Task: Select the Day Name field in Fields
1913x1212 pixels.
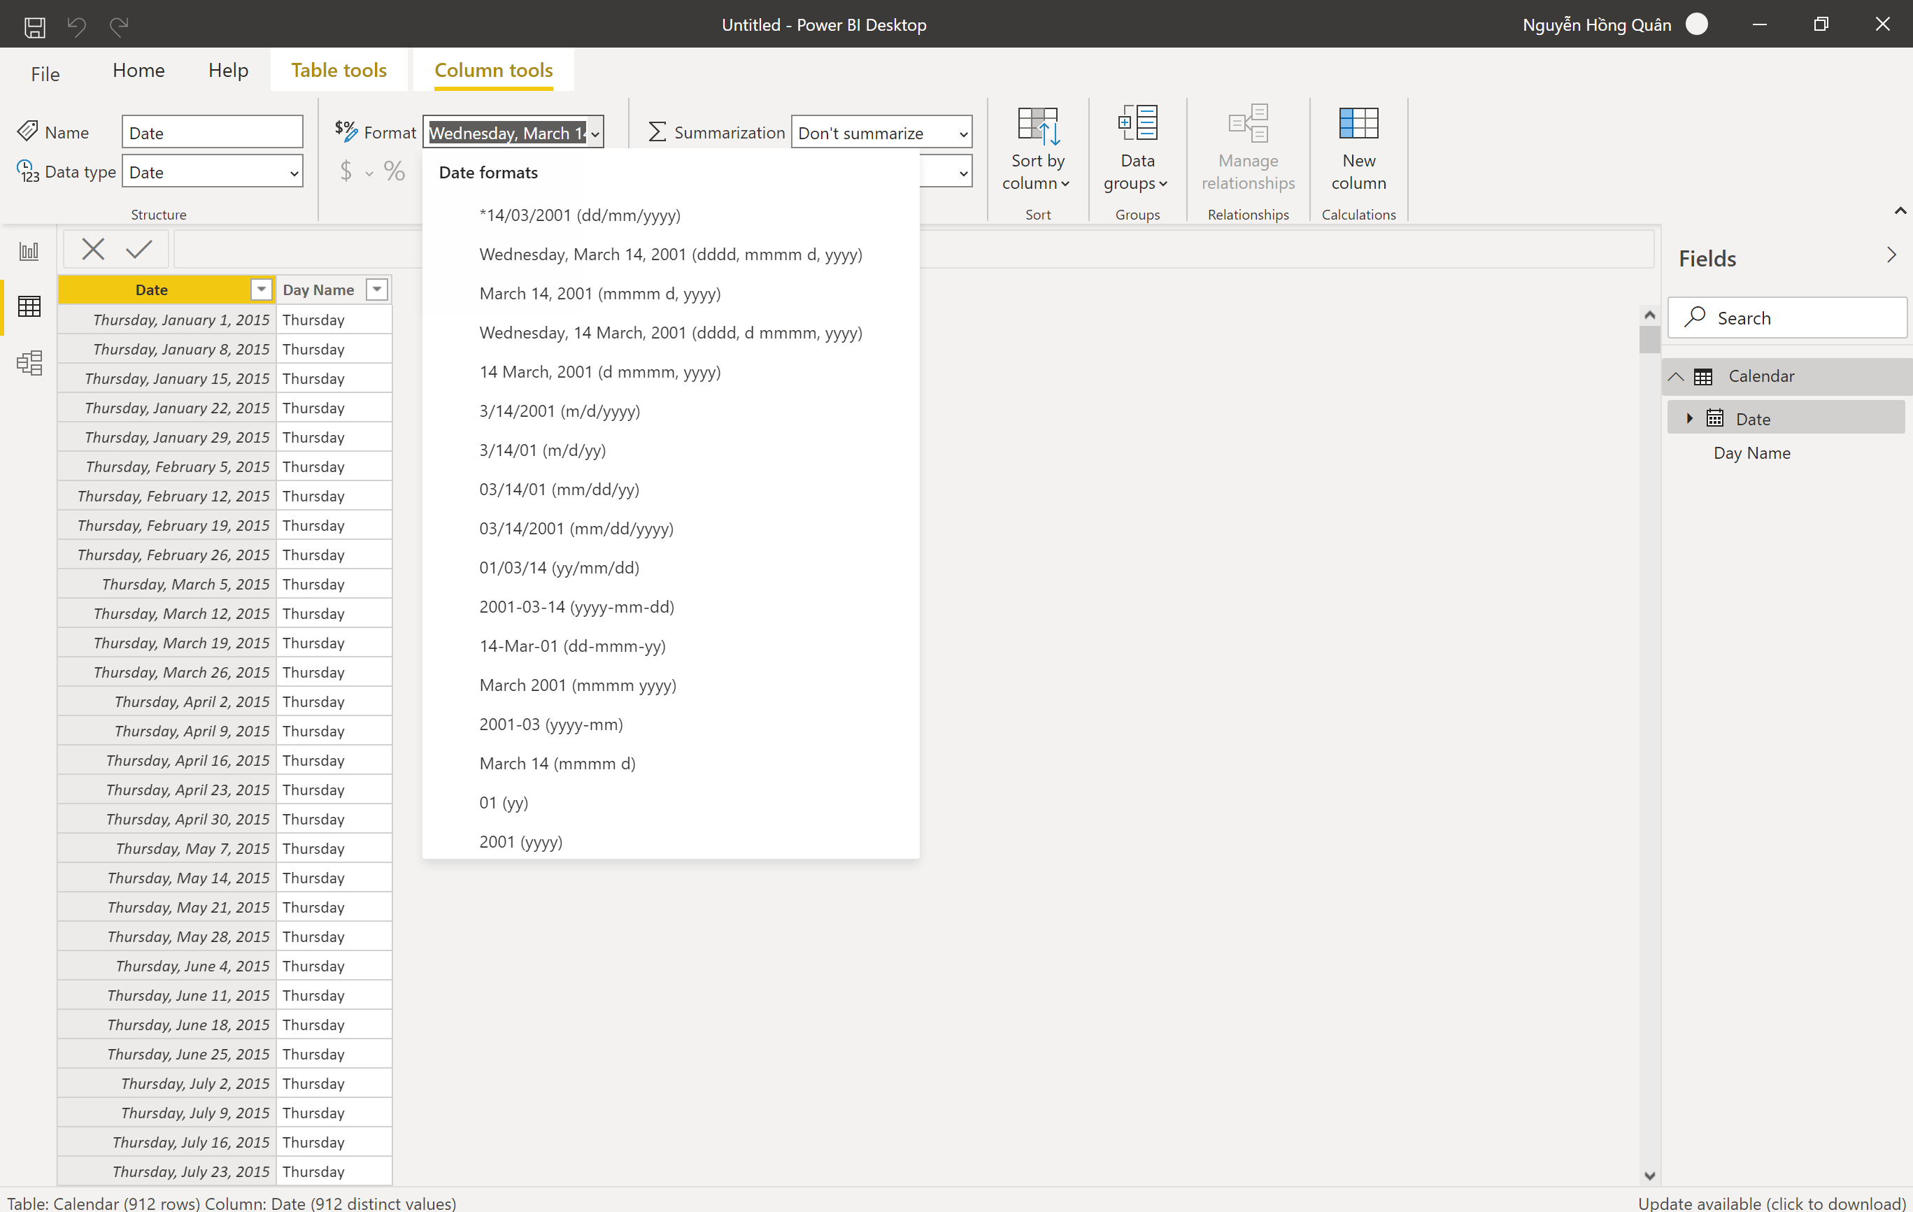Action: [x=1751, y=452]
